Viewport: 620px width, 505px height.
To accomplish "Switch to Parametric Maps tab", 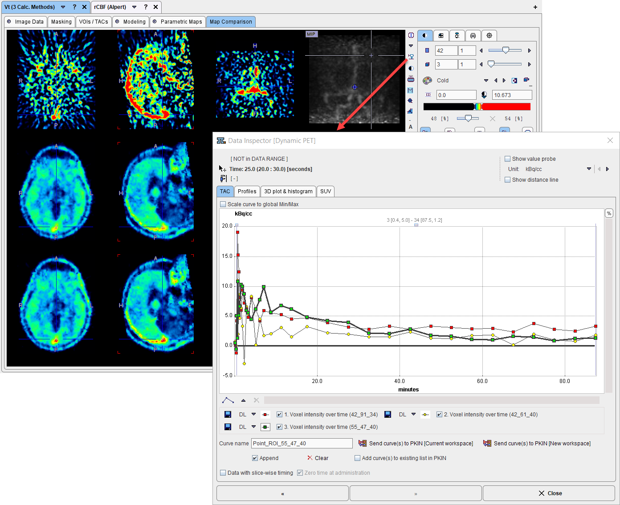I will pos(178,22).
